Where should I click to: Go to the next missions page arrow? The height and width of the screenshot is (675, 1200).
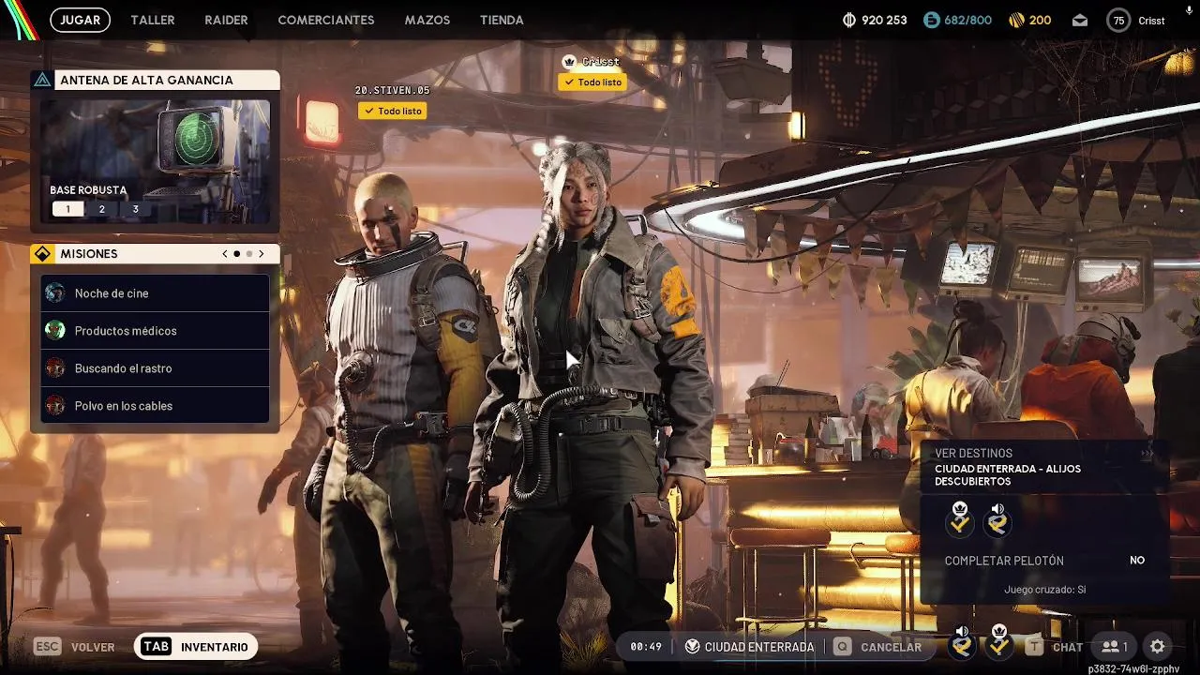click(262, 254)
